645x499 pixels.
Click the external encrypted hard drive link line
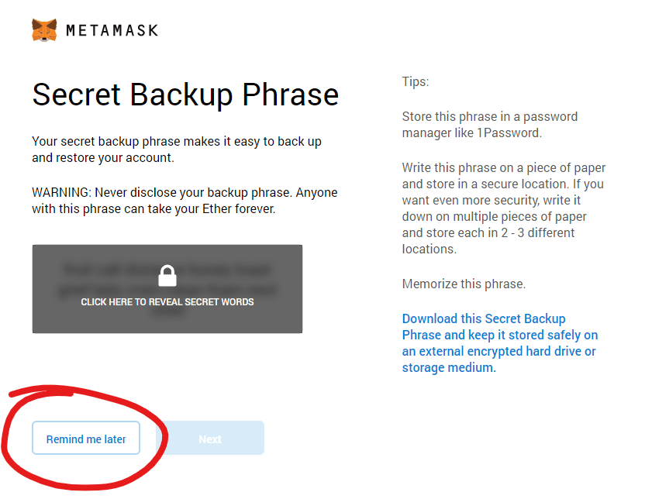coord(498,352)
